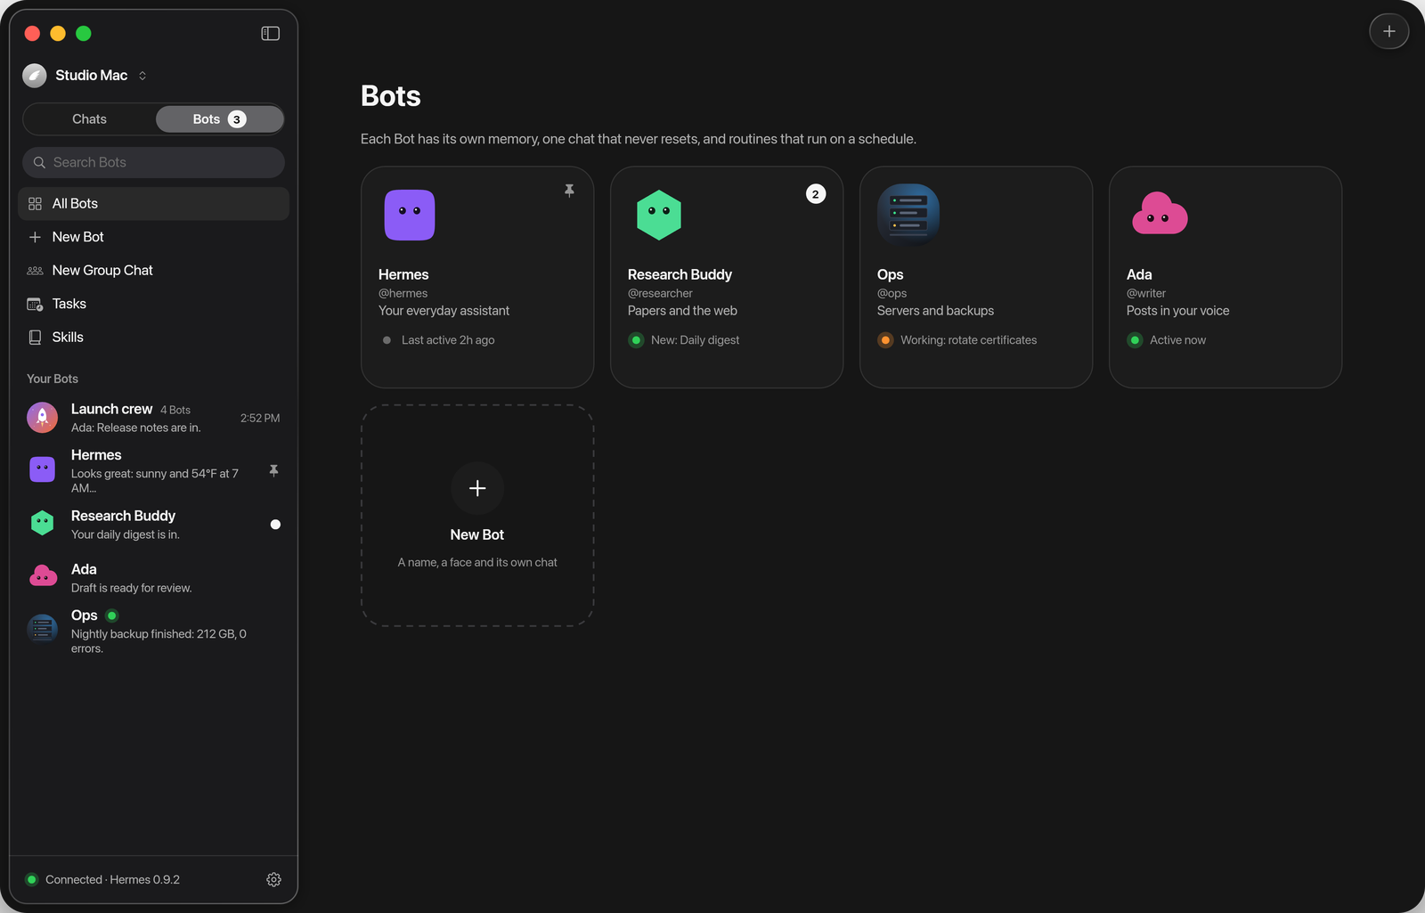Screen dimensions: 1425x913
Task: Open Tasks in the sidebar
Action: (153, 304)
